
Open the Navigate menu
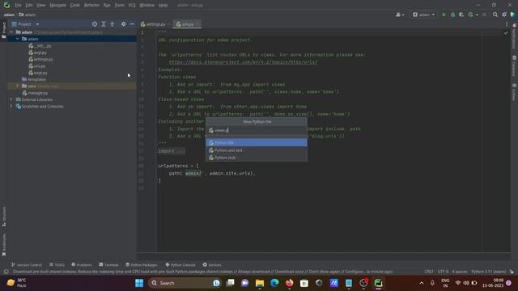57,6
